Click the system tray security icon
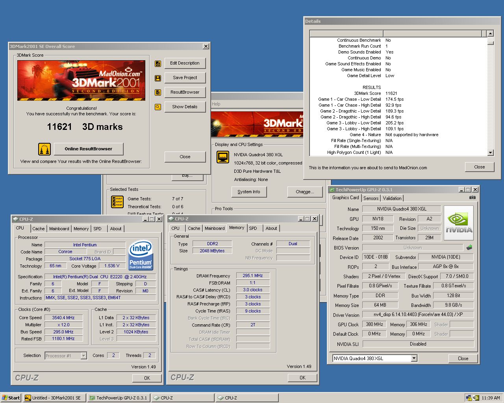 point(469,398)
